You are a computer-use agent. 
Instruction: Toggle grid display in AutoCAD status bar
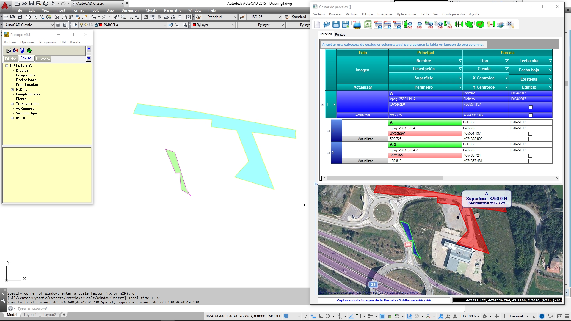286,316
